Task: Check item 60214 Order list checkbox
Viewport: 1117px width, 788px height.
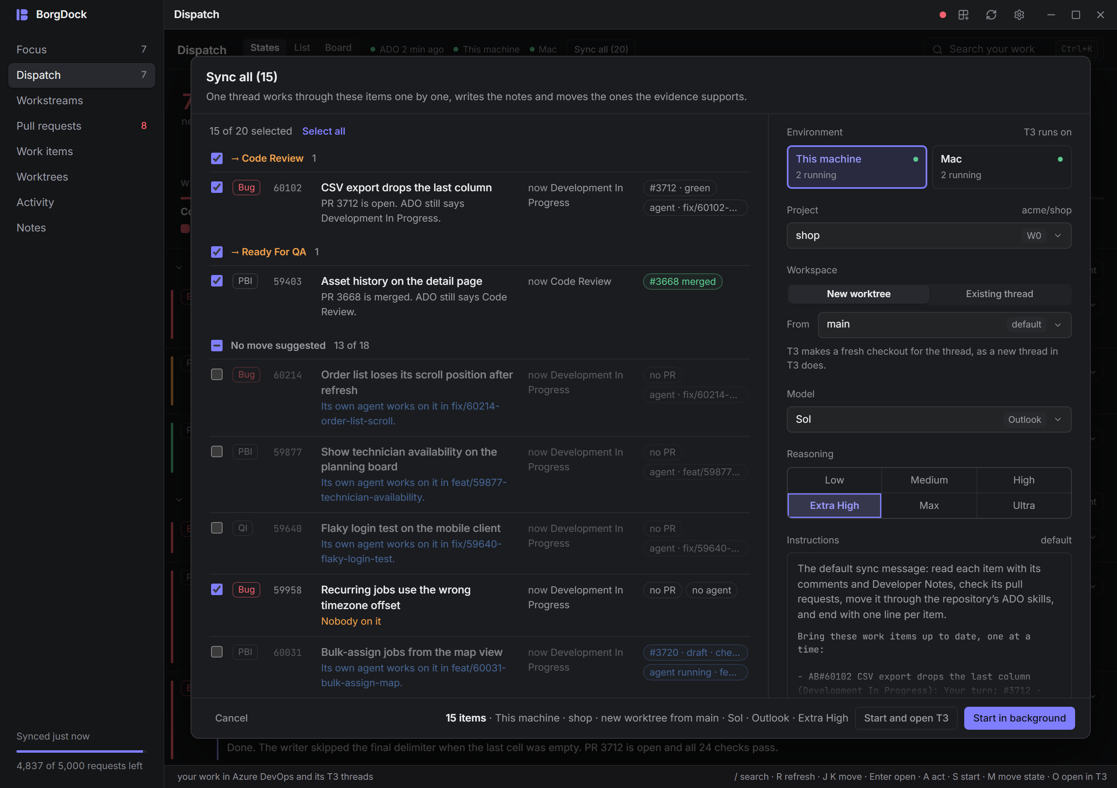Action: pyautogui.click(x=216, y=374)
